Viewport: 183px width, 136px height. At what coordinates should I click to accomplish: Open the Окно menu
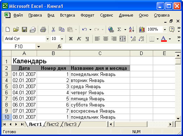point(143,15)
